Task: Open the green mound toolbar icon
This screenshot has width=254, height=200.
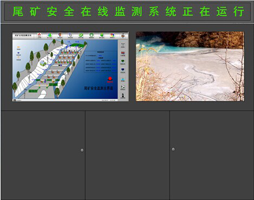Action: point(49,35)
